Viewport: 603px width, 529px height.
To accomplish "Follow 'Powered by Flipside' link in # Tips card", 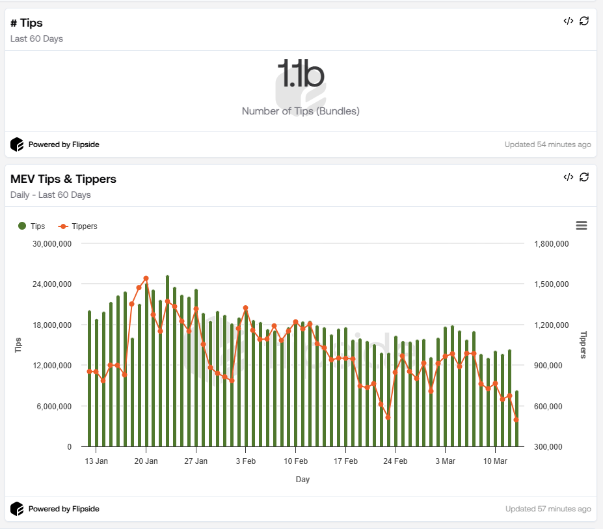I will (x=63, y=144).
